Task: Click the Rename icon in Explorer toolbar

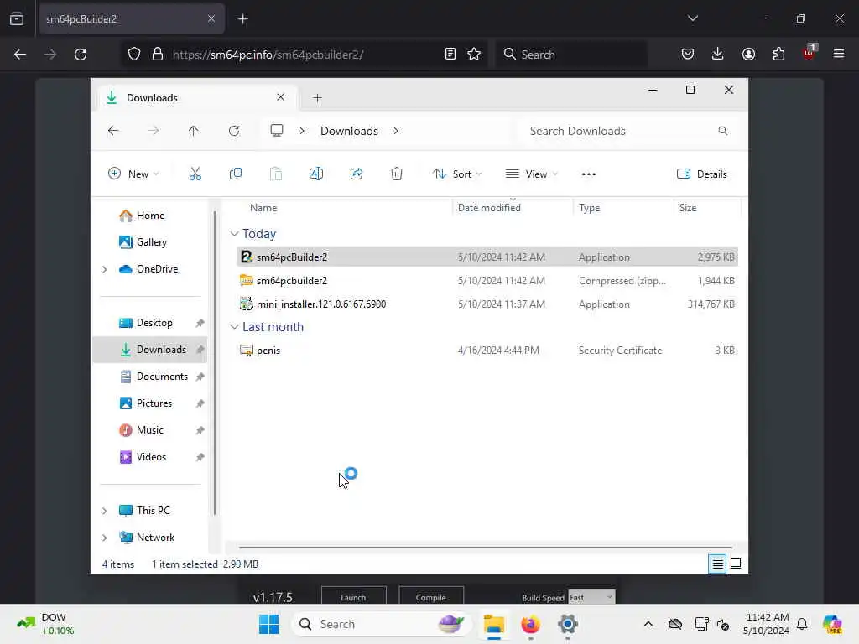Action: click(316, 174)
